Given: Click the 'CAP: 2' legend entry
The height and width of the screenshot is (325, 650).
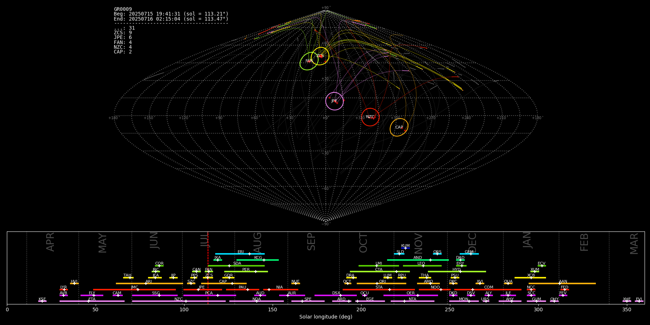Looking at the screenshot, I should (x=123, y=52).
